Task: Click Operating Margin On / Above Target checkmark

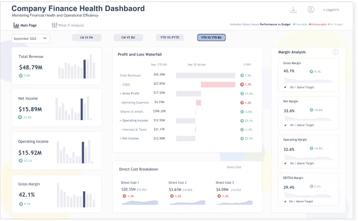Action: click(x=285, y=164)
